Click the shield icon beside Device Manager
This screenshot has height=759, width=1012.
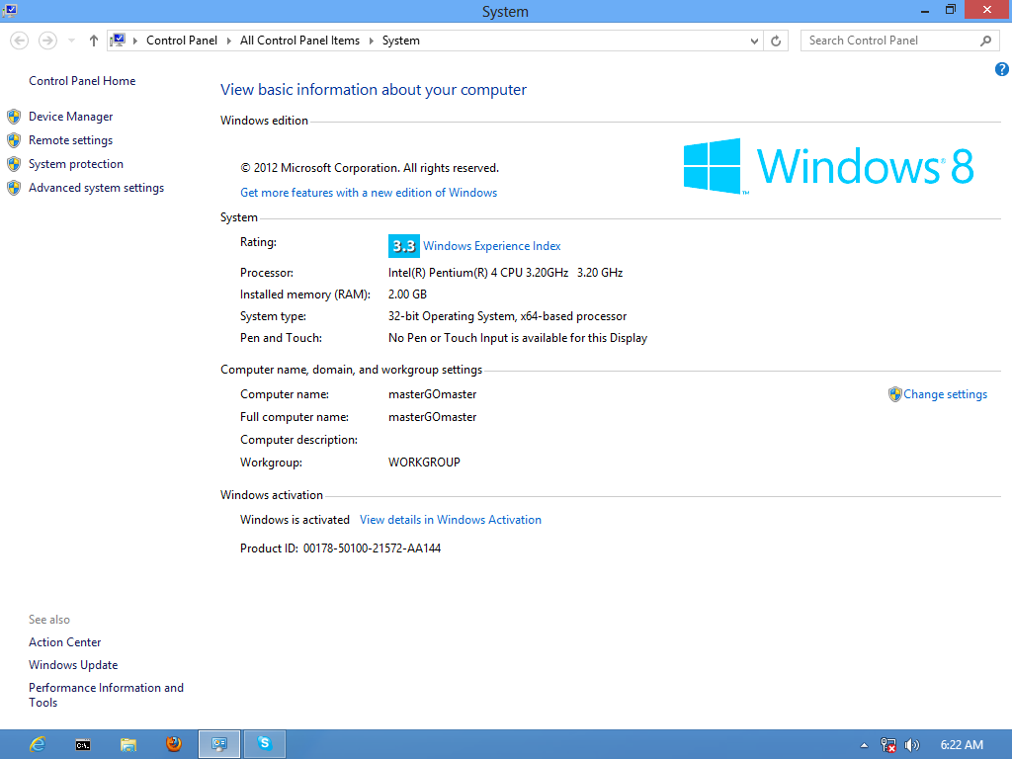14,117
